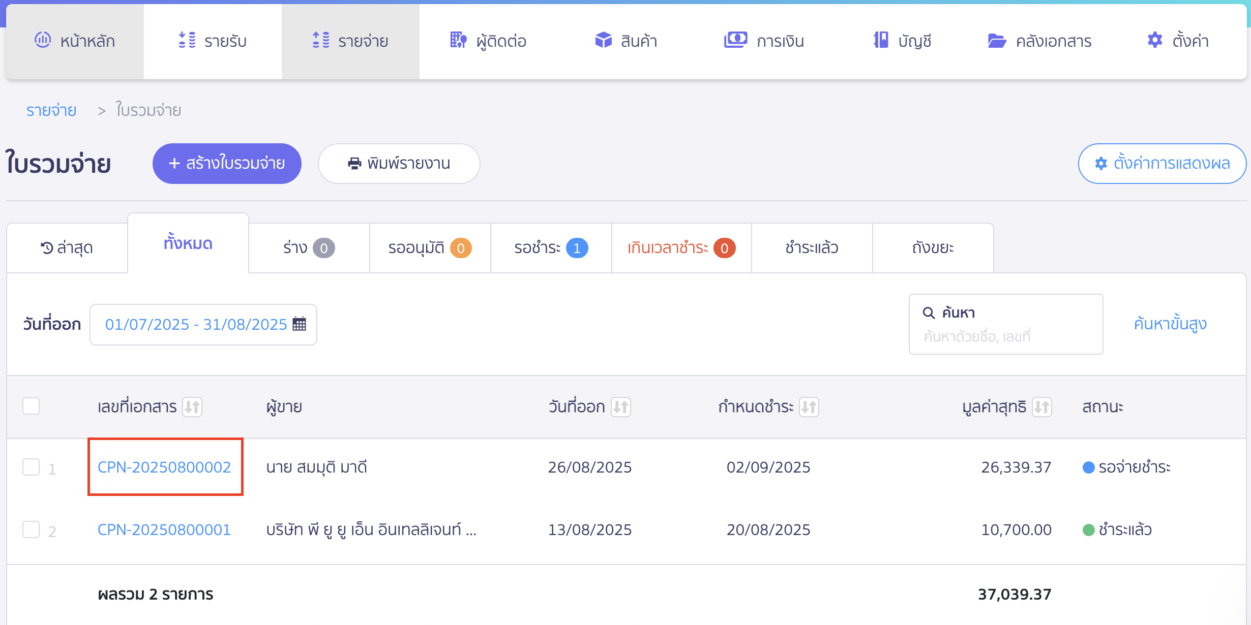Image resolution: width=1251 pixels, height=625 pixels.
Task: Sort by เลขที่เอกสาร document number
Action: pos(192,407)
